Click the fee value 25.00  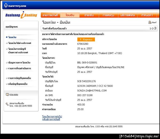(x=81, y=109)
